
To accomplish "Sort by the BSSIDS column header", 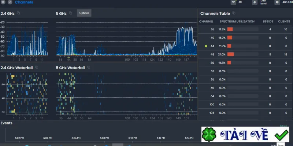I will [x=268, y=22].
